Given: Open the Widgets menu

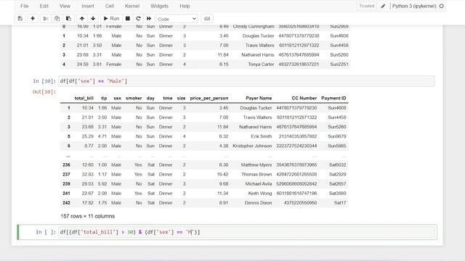Looking at the screenshot, I should point(159,6).
